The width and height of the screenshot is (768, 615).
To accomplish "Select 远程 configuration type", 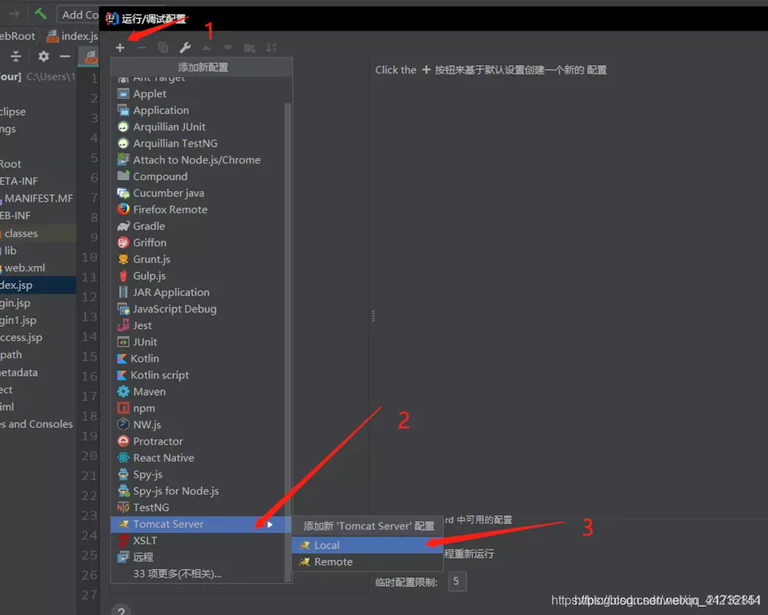I will 197,557.
